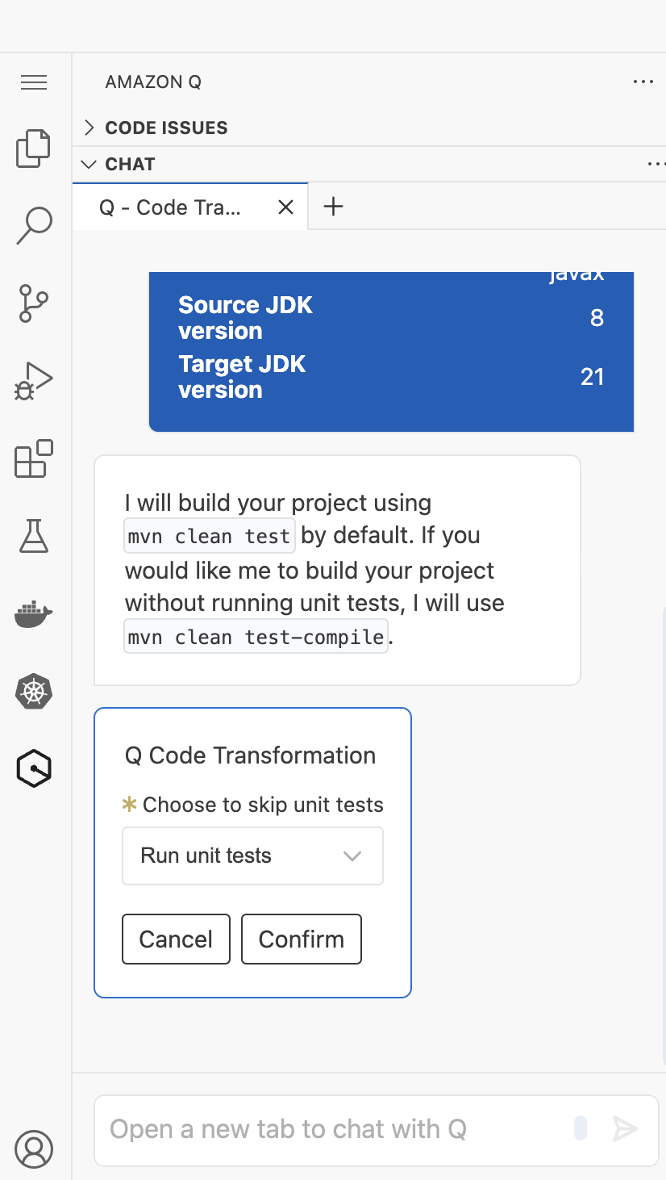Open the Kubernetes view
The width and height of the screenshot is (666, 1180).
(x=34, y=692)
